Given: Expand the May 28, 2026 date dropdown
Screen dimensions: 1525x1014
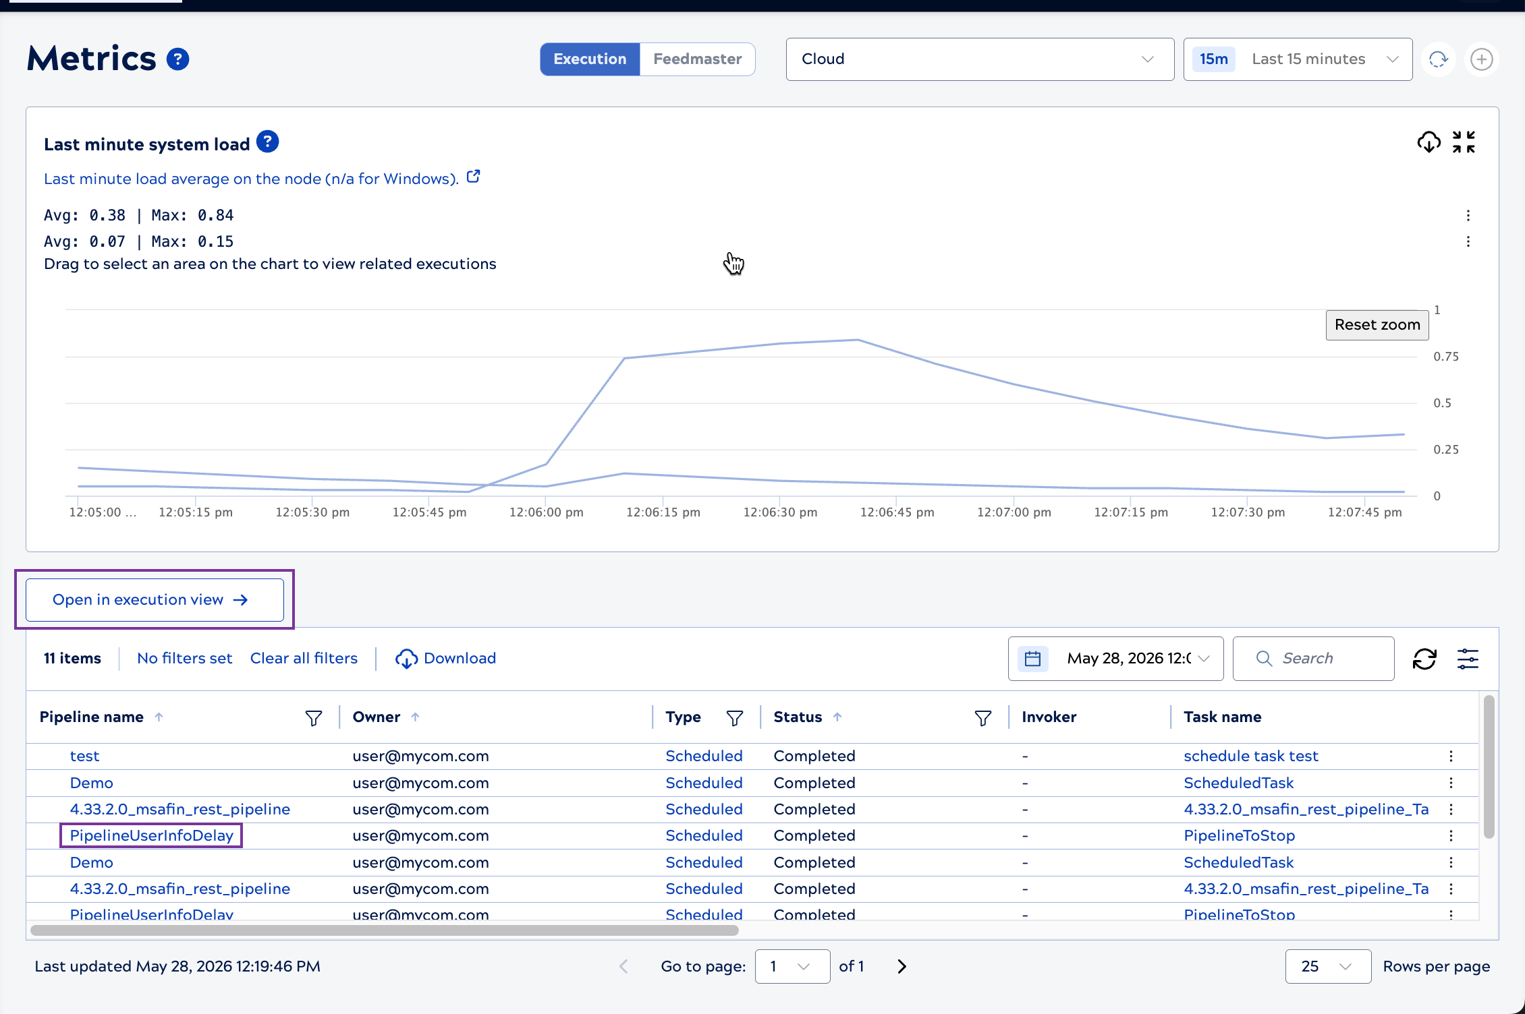Looking at the screenshot, I should pos(1116,659).
